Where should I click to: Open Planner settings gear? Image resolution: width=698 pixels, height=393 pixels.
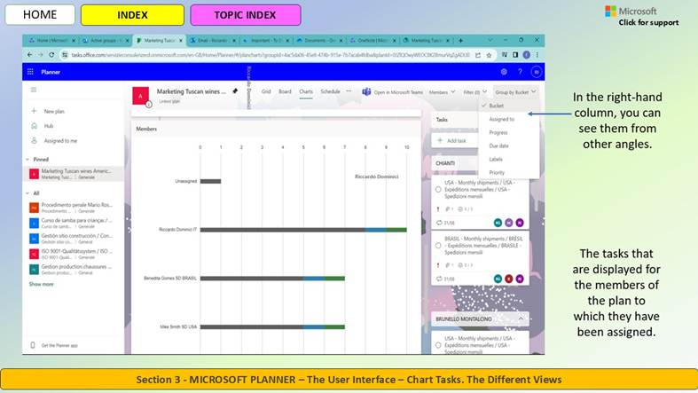pos(504,72)
